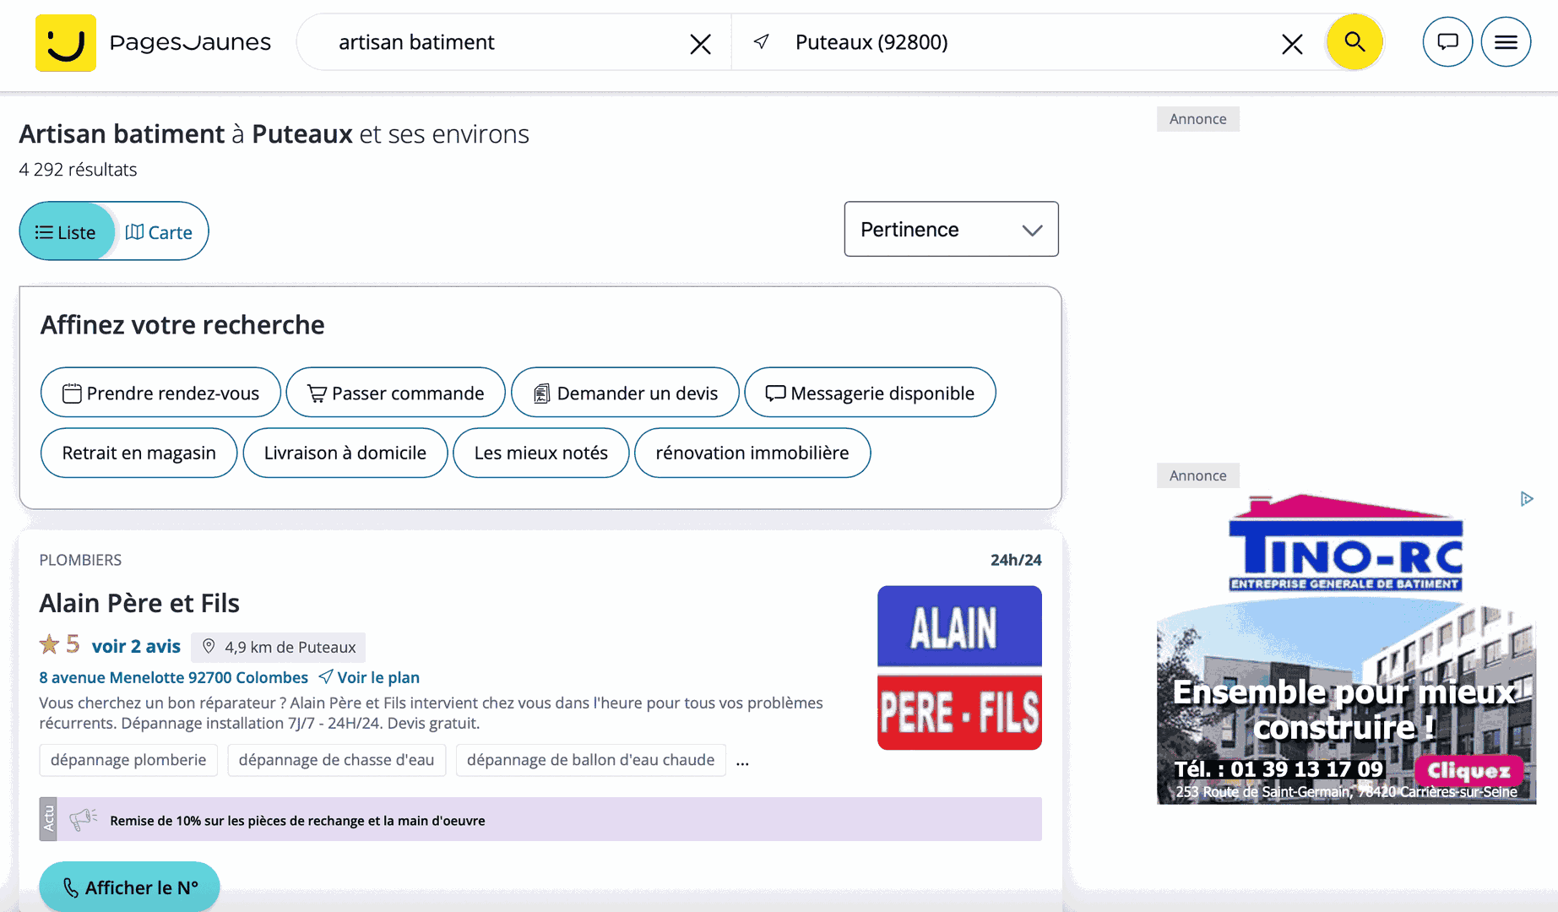Open the 'Remise de 10%' promotion banner
Viewport: 1558px width, 912px height.
(540, 819)
